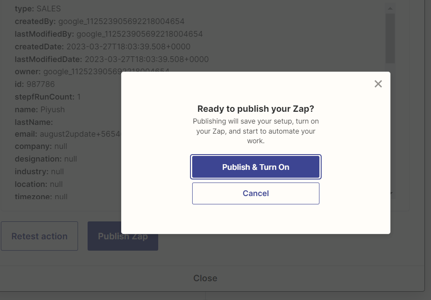Click the scroll down arrow of the data list
The width and height of the screenshot is (431, 300).
click(391, 193)
